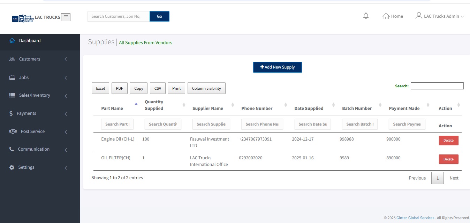Click the Sales/Inventory list icon
The image size is (470, 223).
click(x=12, y=95)
